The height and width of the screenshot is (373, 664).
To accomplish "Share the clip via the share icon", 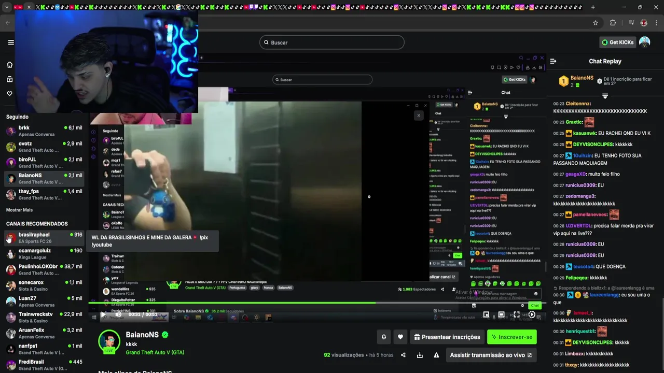I will click(403, 355).
